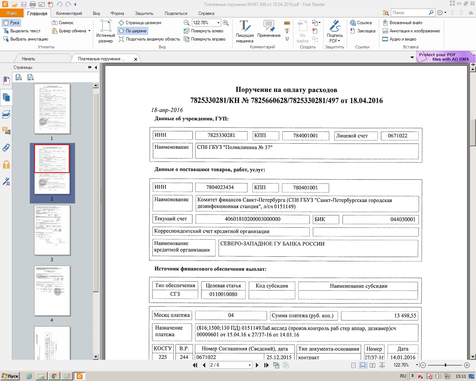Go to the last page button
Screen dimensions: 476x381
pyautogui.click(x=266, y=365)
